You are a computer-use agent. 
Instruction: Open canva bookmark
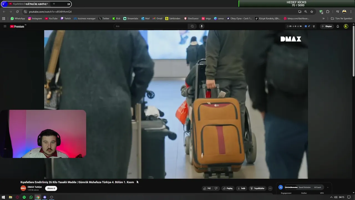coord(219,19)
